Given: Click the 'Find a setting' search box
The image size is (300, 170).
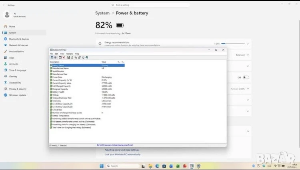Looking at the screenshot, I should pyautogui.click(x=150, y=5).
